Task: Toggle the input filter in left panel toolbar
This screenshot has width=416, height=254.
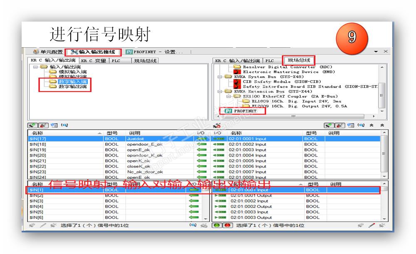Action: click(32, 125)
